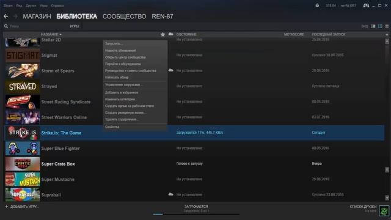Screen dimensions: 391x220
Task: Go back with the left arrow
Action: pos(6,16)
